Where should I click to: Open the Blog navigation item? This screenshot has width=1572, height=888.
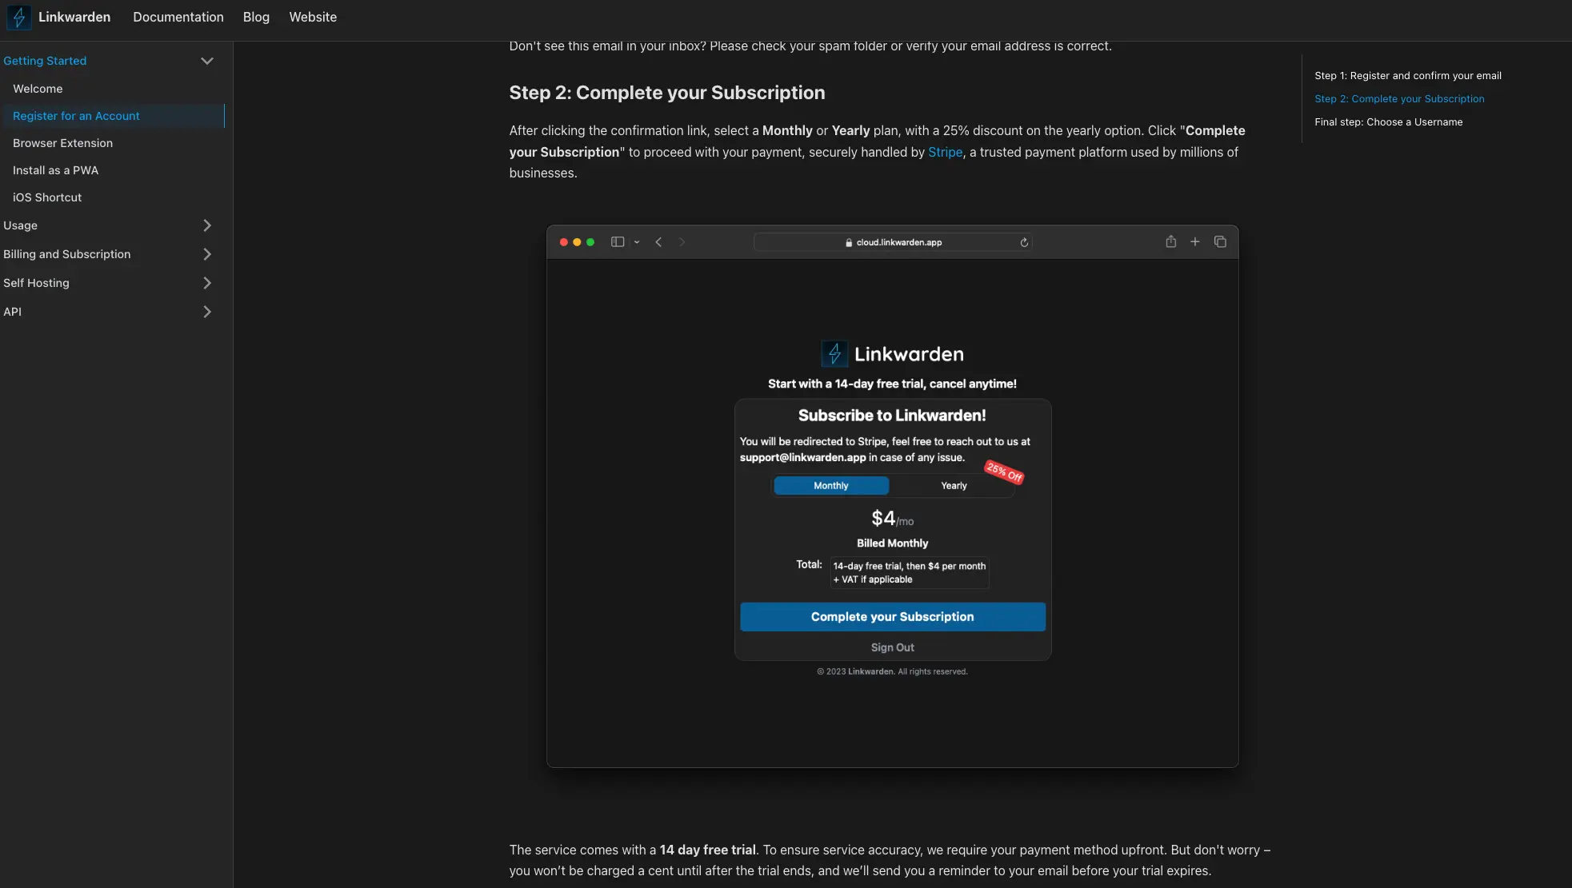pos(256,17)
